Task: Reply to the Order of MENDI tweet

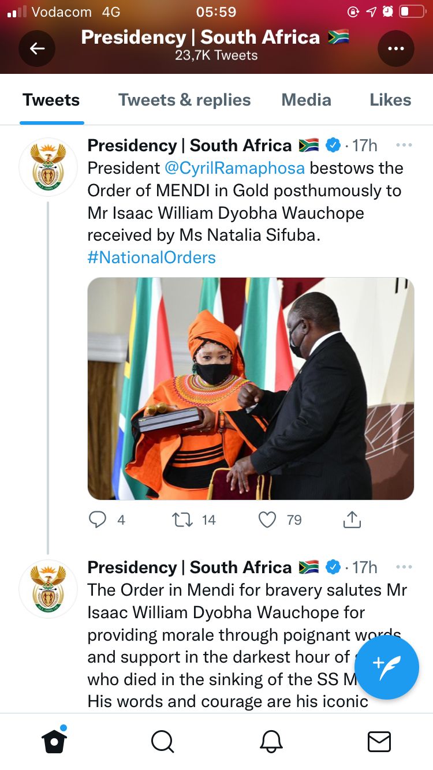Action: pyautogui.click(x=98, y=520)
